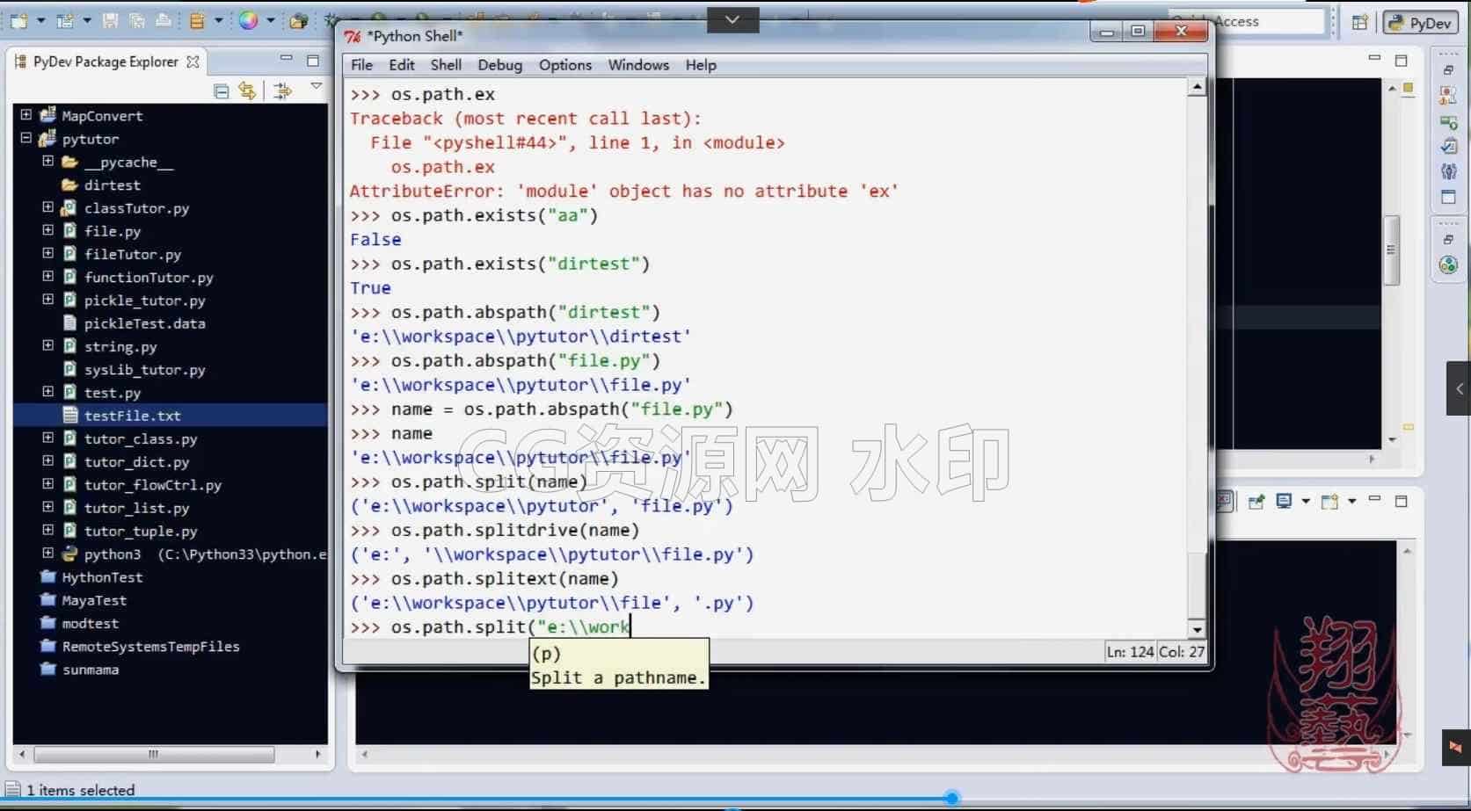This screenshot has width=1471, height=811.
Task: Open the File menu in Python Shell
Action: tap(361, 65)
